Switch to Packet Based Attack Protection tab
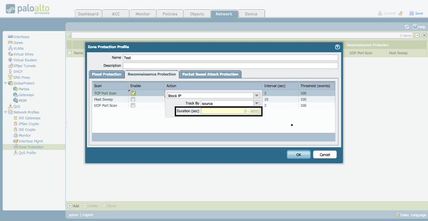 pyautogui.click(x=211, y=74)
